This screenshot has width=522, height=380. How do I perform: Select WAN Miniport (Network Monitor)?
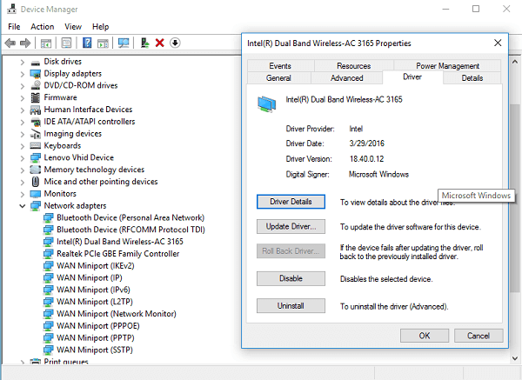click(x=117, y=314)
